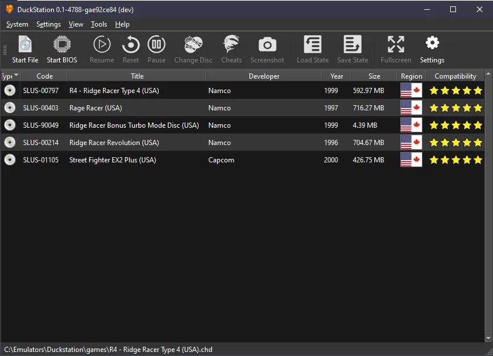Sort by Title column header

pos(137,76)
